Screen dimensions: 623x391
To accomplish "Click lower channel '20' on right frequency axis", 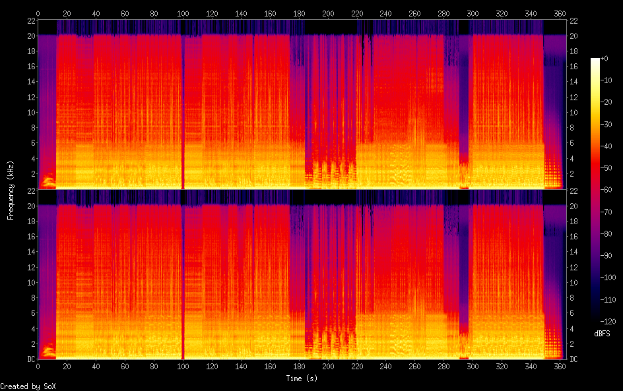I will tap(574, 206).
